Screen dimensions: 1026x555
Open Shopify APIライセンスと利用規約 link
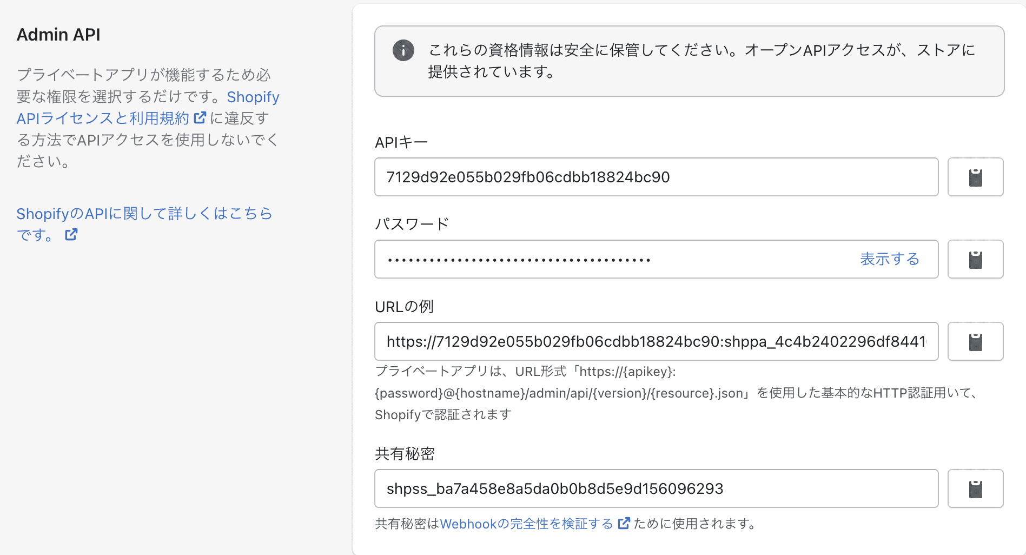click(x=103, y=118)
